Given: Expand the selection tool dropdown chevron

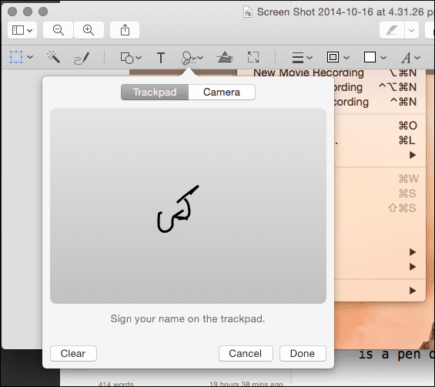Looking at the screenshot, I should [x=30, y=57].
